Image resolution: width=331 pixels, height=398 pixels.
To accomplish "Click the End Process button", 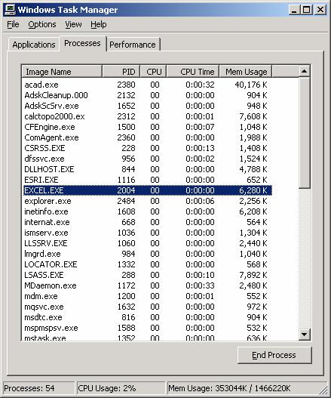I will click(274, 355).
